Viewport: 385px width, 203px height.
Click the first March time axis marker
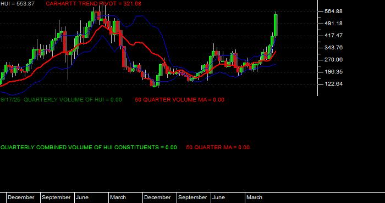click(x=118, y=198)
